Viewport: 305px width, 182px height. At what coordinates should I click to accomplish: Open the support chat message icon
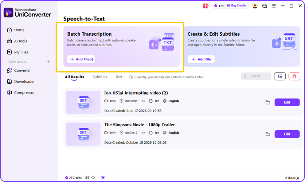point(265,6)
